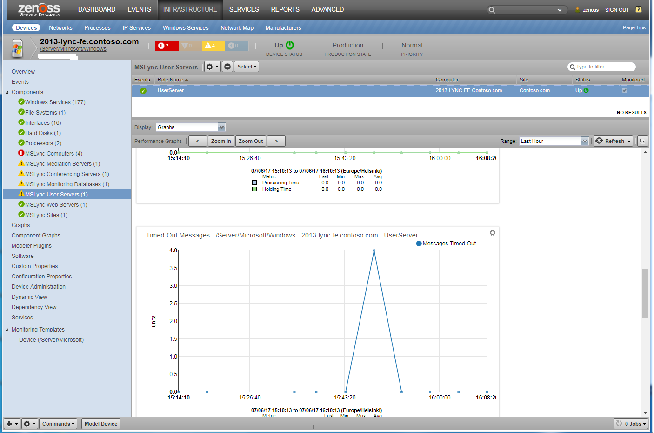Screen dimensions: 654x433
Task: Click the Zenoss Service Dynamics logo
Action: click(x=40, y=10)
